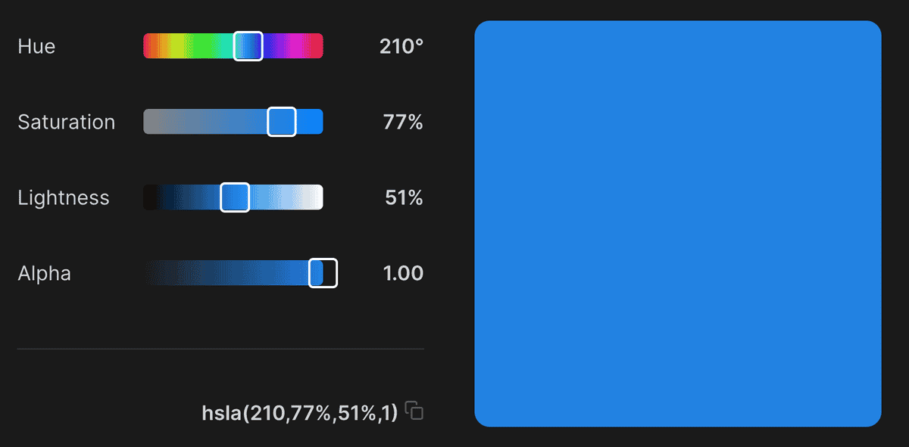
Task: Click the Lightness label
Action: (63, 197)
